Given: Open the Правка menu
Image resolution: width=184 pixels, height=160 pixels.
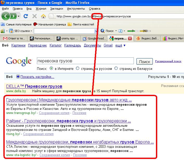Looking at the screenshot, I should pos(18,9).
